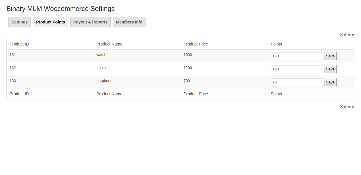This screenshot has height=175, width=361.
Task: Click Product Price column header
Action: pyautogui.click(x=195, y=44)
